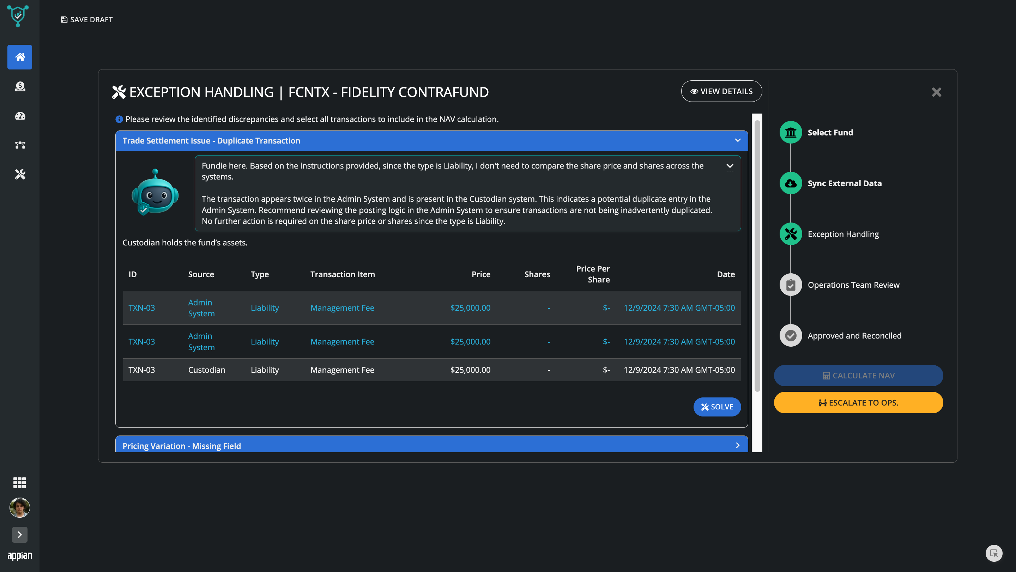Click the ID column header
The image size is (1016, 572).
click(133, 274)
